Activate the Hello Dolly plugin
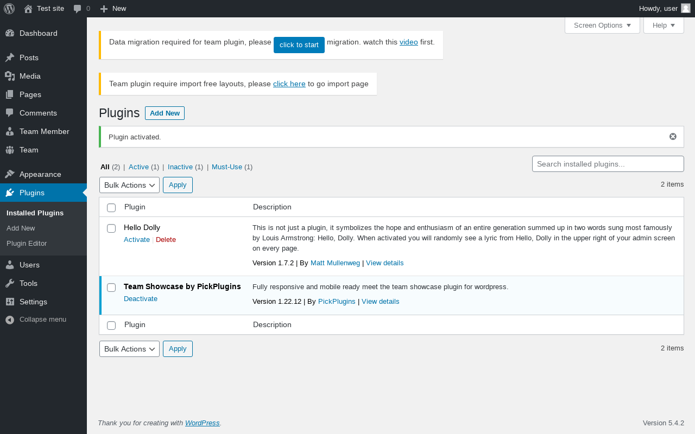 pos(137,240)
